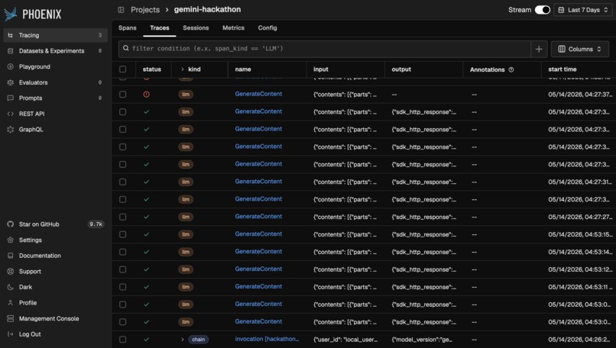This screenshot has height=348, width=616.
Task: Click the Tracing count badge 3
Action: [x=100, y=35]
